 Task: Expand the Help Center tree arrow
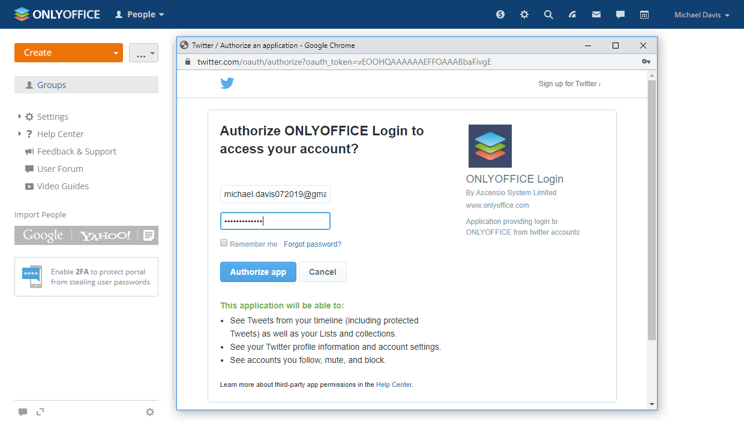tap(20, 134)
